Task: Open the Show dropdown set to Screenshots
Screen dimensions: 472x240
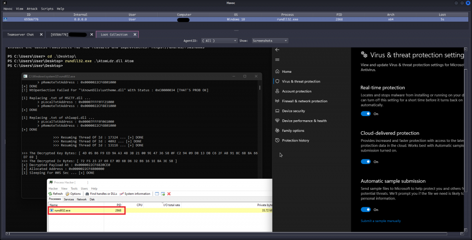Action: click(x=270, y=41)
